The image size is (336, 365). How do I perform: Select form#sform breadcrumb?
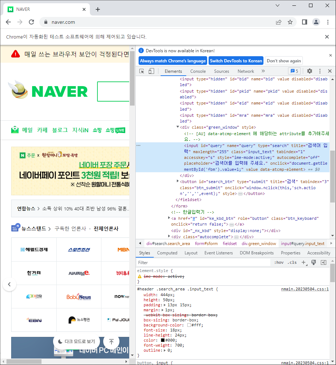coord(206,244)
